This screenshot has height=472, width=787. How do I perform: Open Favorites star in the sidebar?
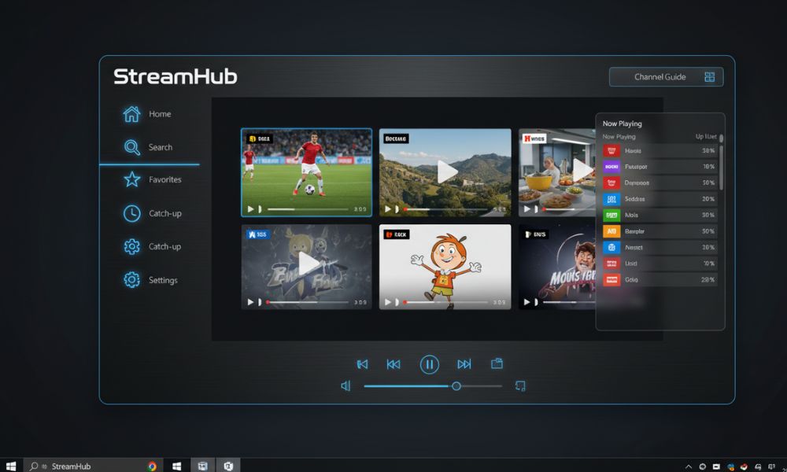[131, 180]
